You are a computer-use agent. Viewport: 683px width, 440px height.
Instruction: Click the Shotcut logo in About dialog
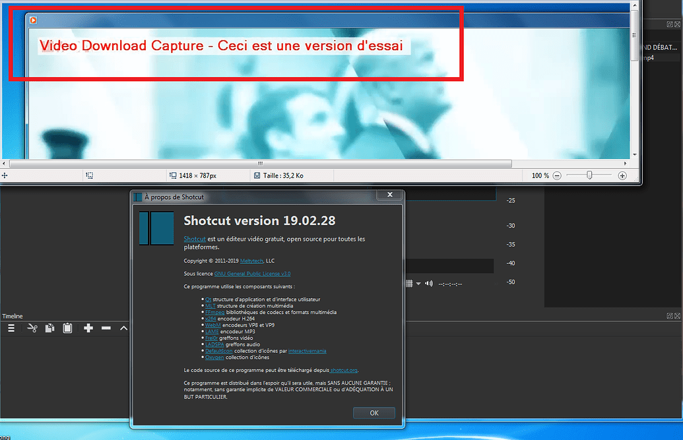[156, 228]
